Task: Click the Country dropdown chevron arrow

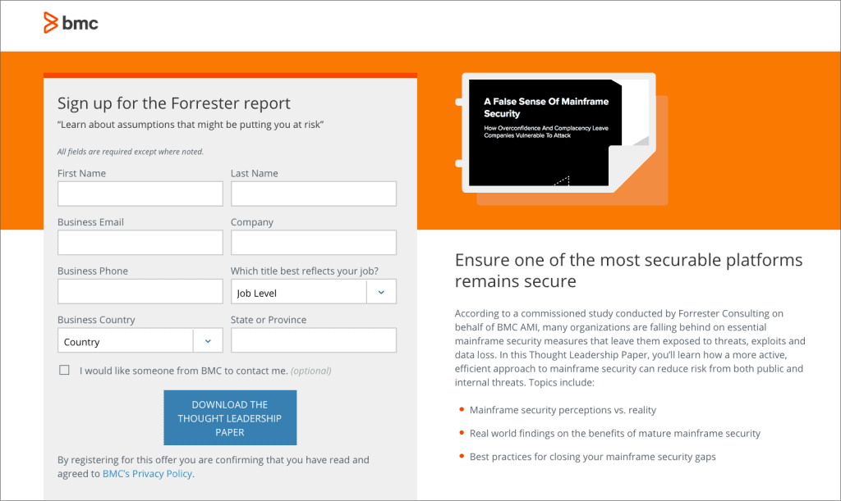Action: pyautogui.click(x=208, y=341)
